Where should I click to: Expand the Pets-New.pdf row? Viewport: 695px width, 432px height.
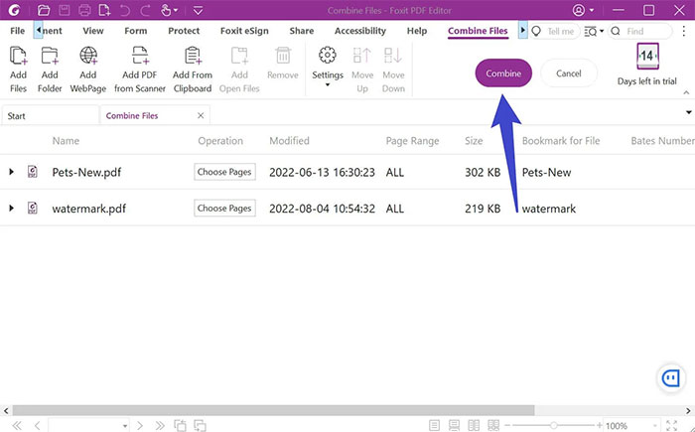11,172
